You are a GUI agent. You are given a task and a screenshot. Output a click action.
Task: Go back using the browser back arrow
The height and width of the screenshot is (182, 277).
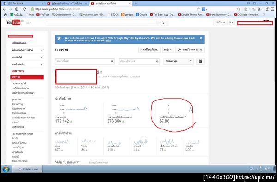tap(5, 9)
